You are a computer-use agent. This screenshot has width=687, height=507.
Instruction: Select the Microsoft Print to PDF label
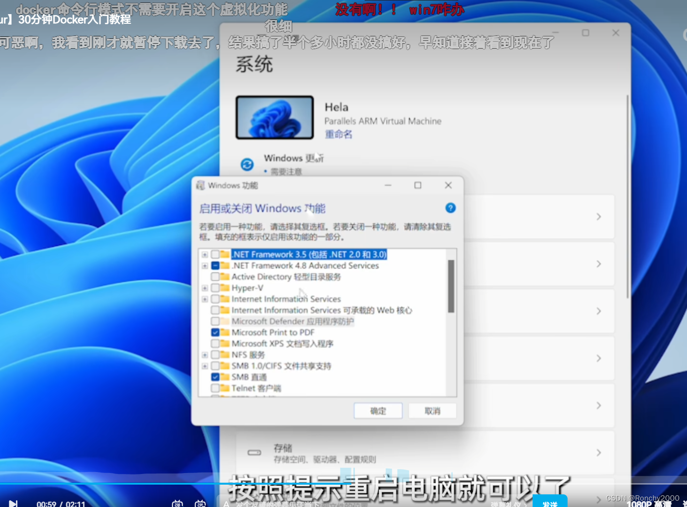pyautogui.click(x=273, y=333)
